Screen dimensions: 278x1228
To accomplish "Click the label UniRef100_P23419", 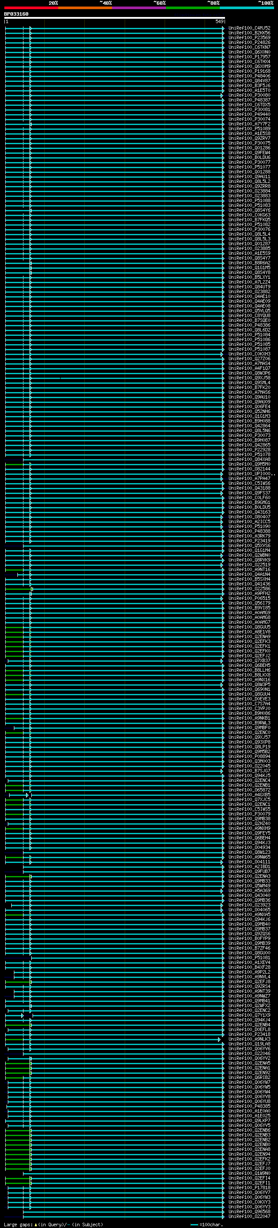I will [x=249, y=541].
